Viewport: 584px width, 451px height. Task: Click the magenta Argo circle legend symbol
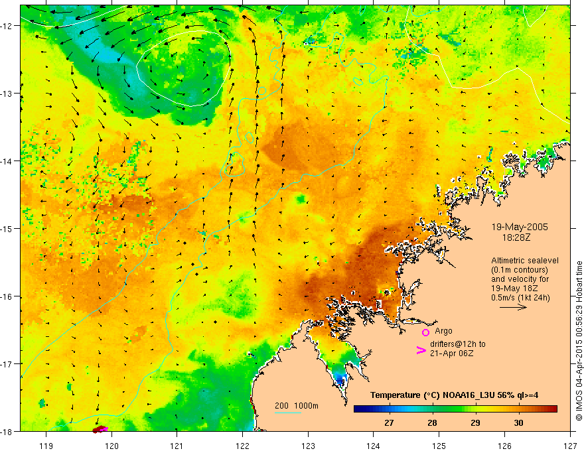point(425,332)
